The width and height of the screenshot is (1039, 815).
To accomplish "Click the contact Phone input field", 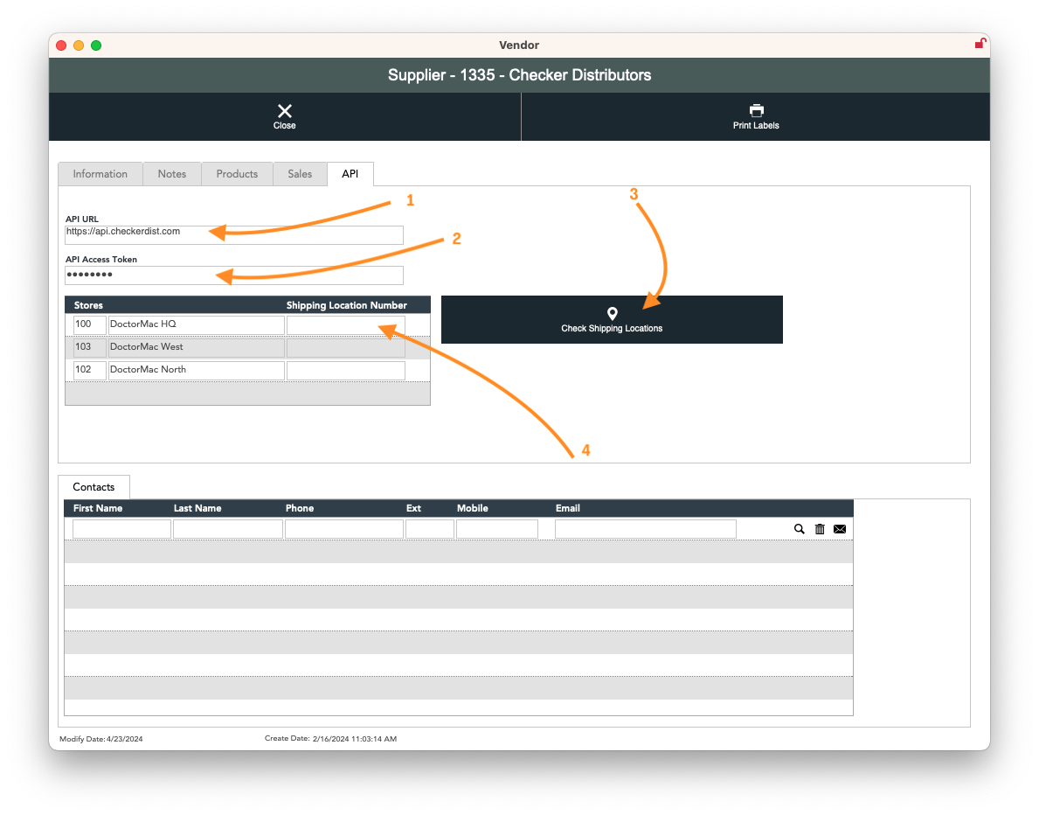I will [x=343, y=529].
